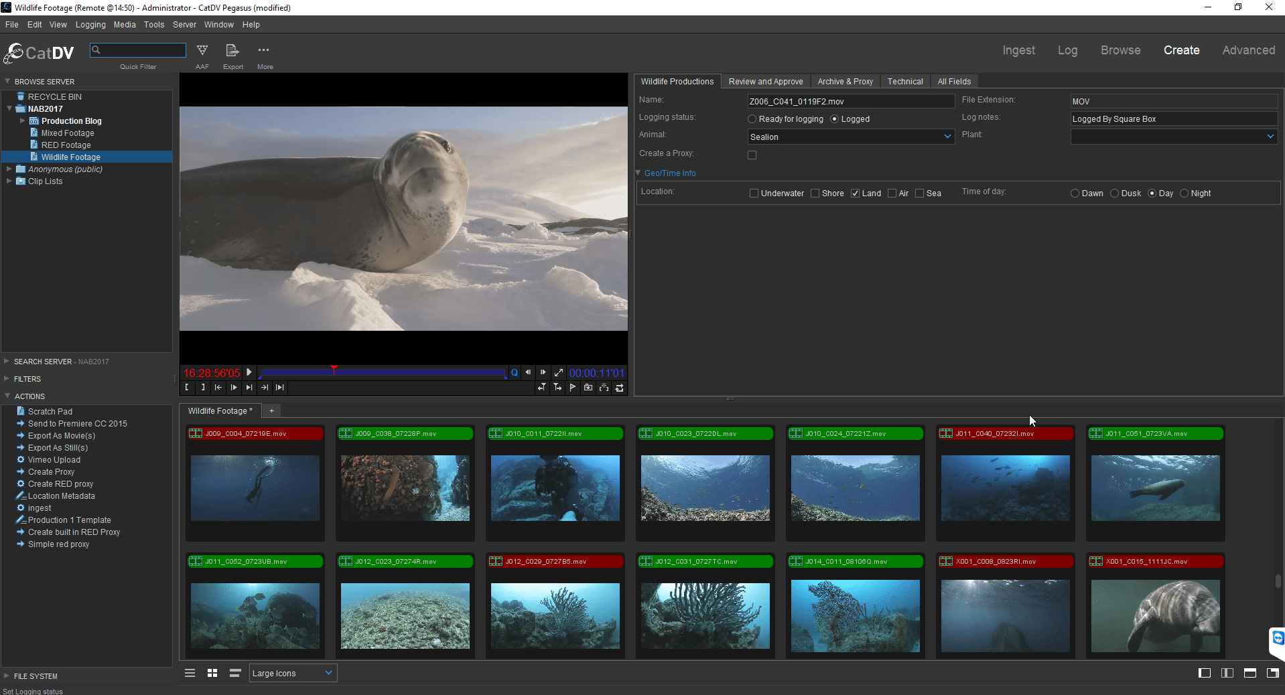
Task: Switch to the Technical tab
Action: point(904,81)
